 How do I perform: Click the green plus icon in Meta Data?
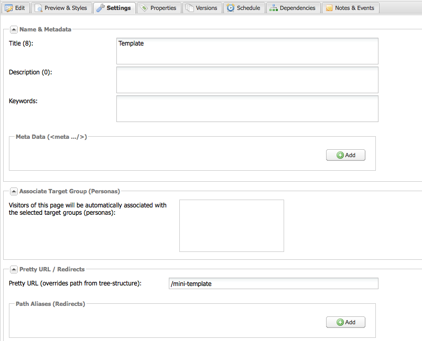point(340,155)
